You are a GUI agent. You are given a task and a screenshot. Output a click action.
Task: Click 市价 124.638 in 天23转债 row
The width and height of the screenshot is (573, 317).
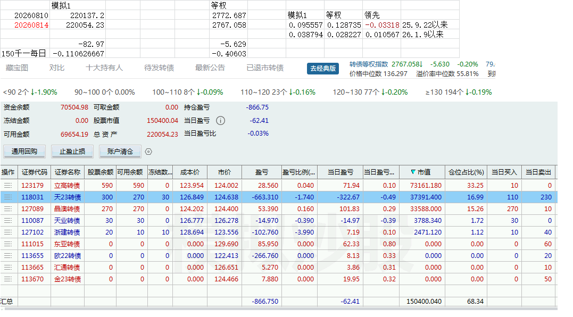(x=226, y=197)
